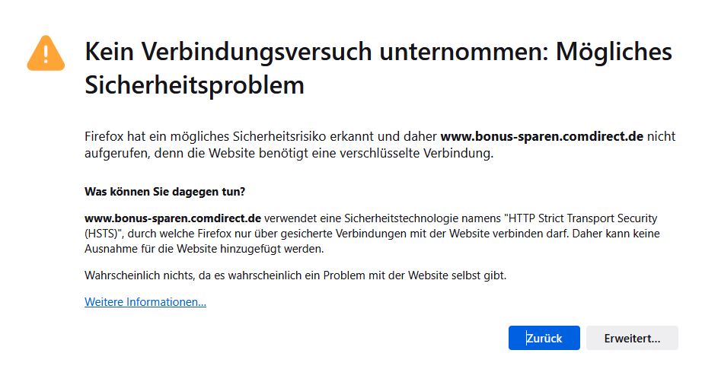Follow the Weitere Informationen... link

coord(145,302)
